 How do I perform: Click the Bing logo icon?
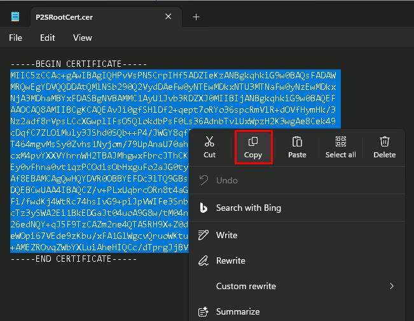pyautogui.click(x=204, y=208)
